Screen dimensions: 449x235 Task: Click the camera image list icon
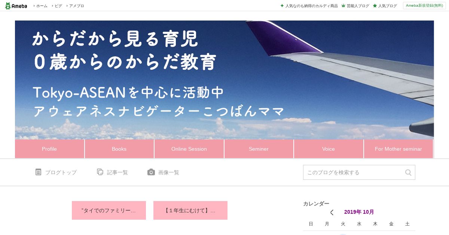tap(151, 172)
